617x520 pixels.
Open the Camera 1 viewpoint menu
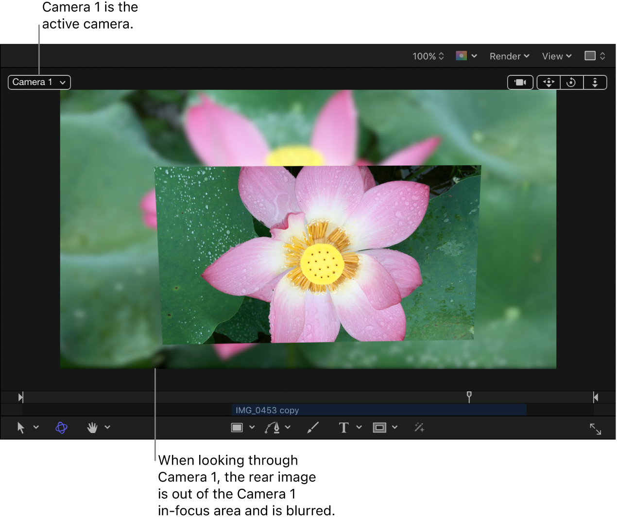pyautogui.click(x=39, y=82)
